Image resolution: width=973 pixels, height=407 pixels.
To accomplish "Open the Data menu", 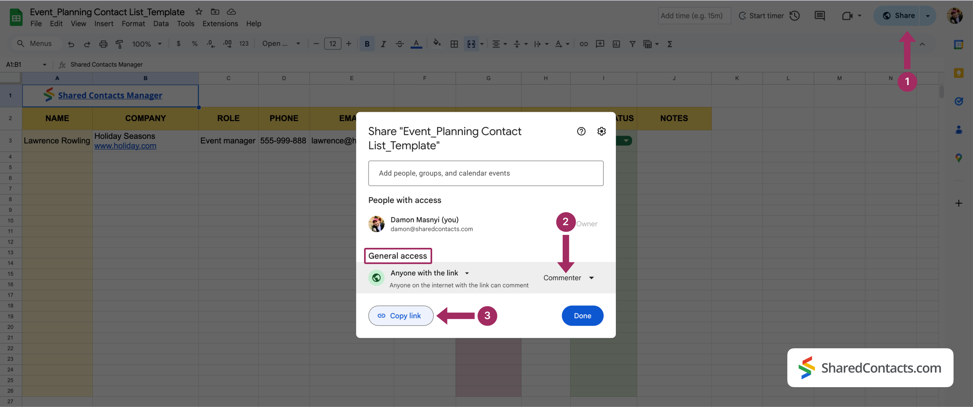I will point(161,23).
